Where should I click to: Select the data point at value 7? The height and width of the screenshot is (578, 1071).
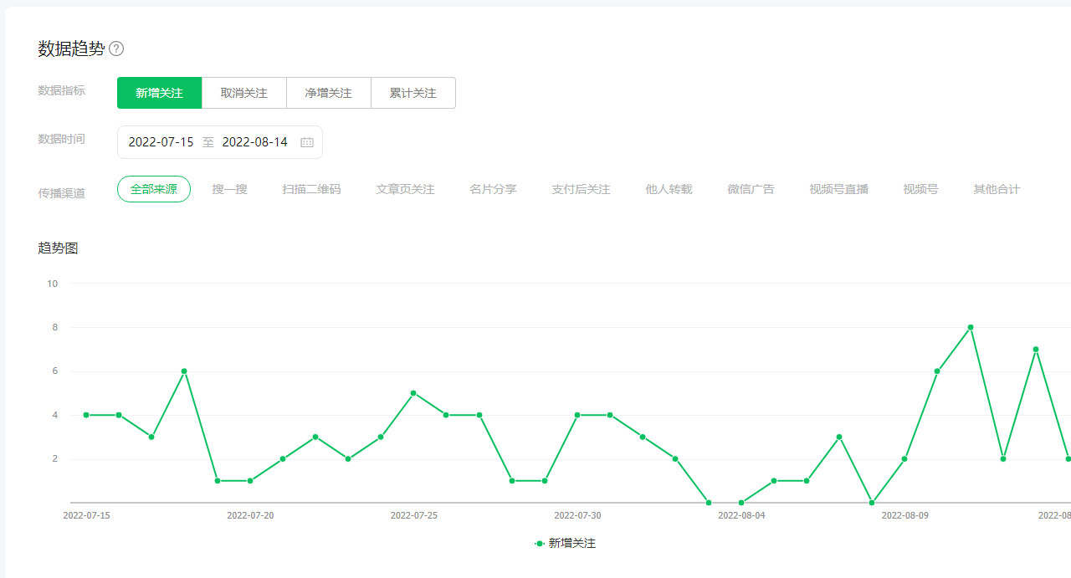point(1036,349)
